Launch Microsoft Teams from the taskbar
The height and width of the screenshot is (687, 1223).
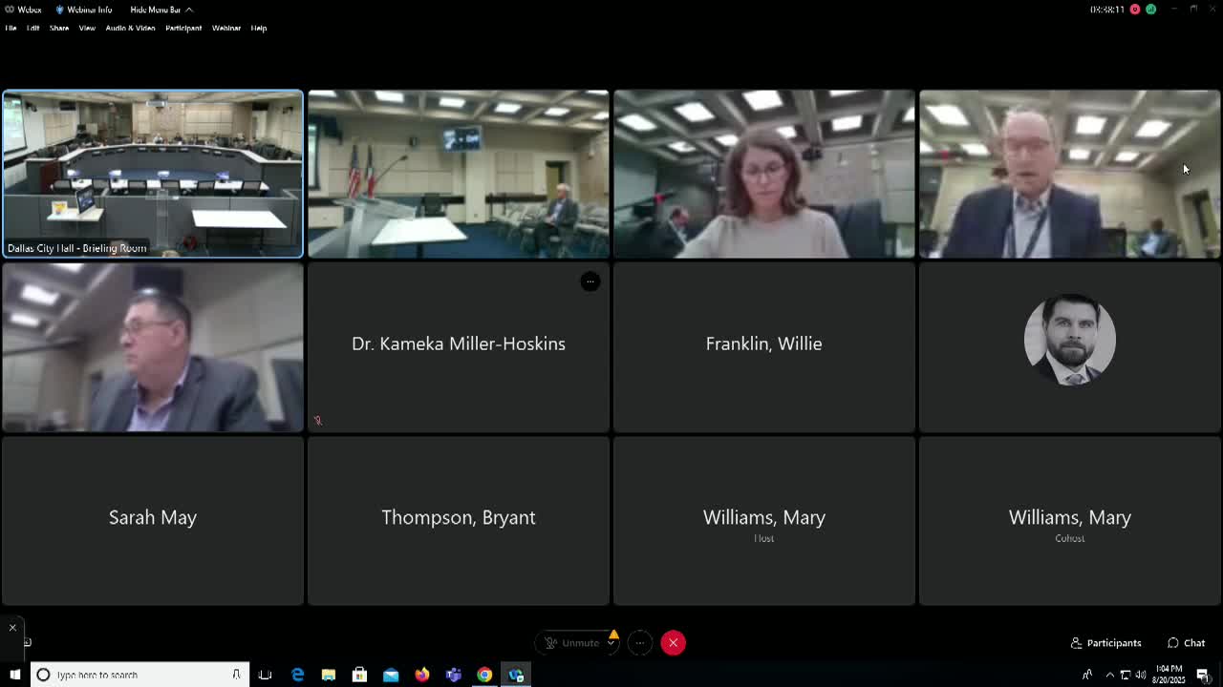(x=453, y=675)
